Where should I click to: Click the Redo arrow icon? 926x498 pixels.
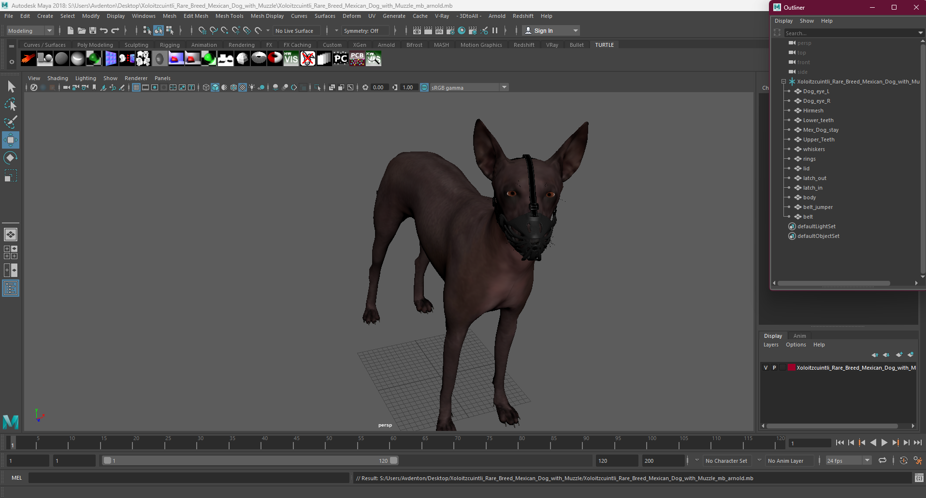pyautogui.click(x=115, y=30)
